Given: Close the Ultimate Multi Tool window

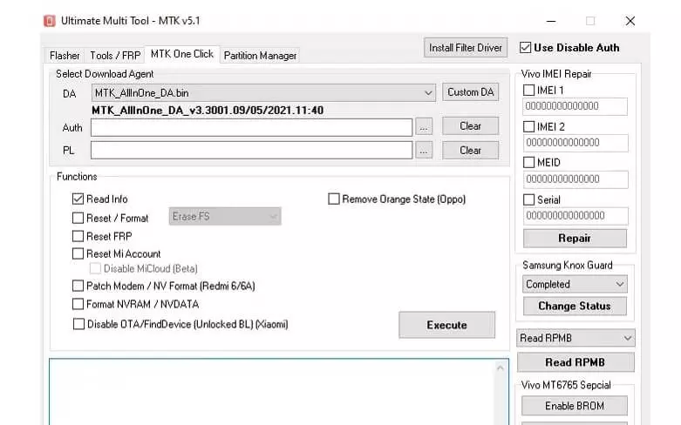Looking at the screenshot, I should pyautogui.click(x=630, y=21).
